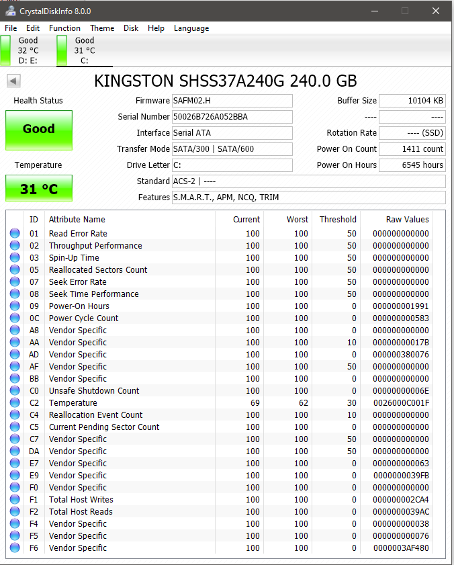
Task: Click status orb for Total Host Reads
Action: click(15, 511)
